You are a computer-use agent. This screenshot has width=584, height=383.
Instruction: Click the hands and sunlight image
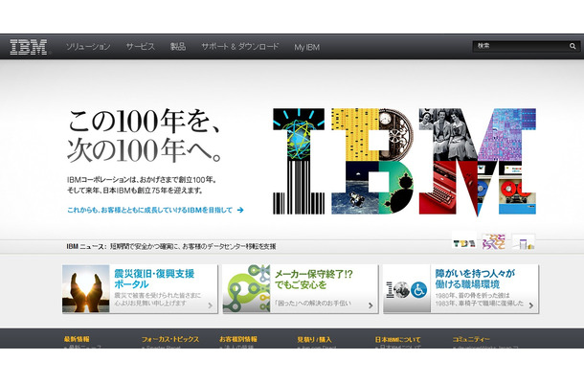pyautogui.click(x=85, y=289)
